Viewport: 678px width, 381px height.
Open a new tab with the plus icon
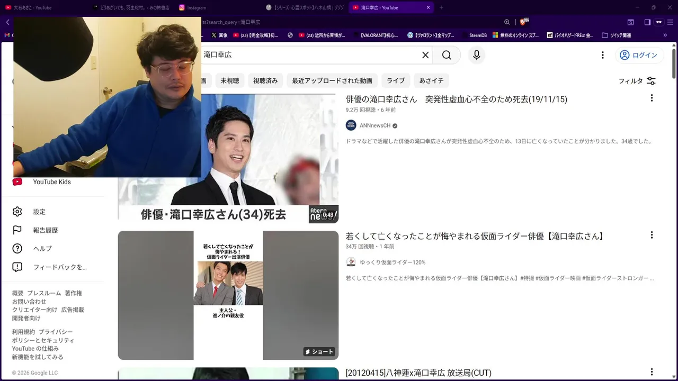[x=441, y=7]
